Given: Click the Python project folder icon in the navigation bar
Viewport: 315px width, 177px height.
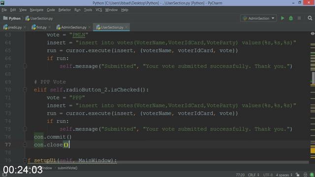Looking at the screenshot, I should tap(5, 18).
